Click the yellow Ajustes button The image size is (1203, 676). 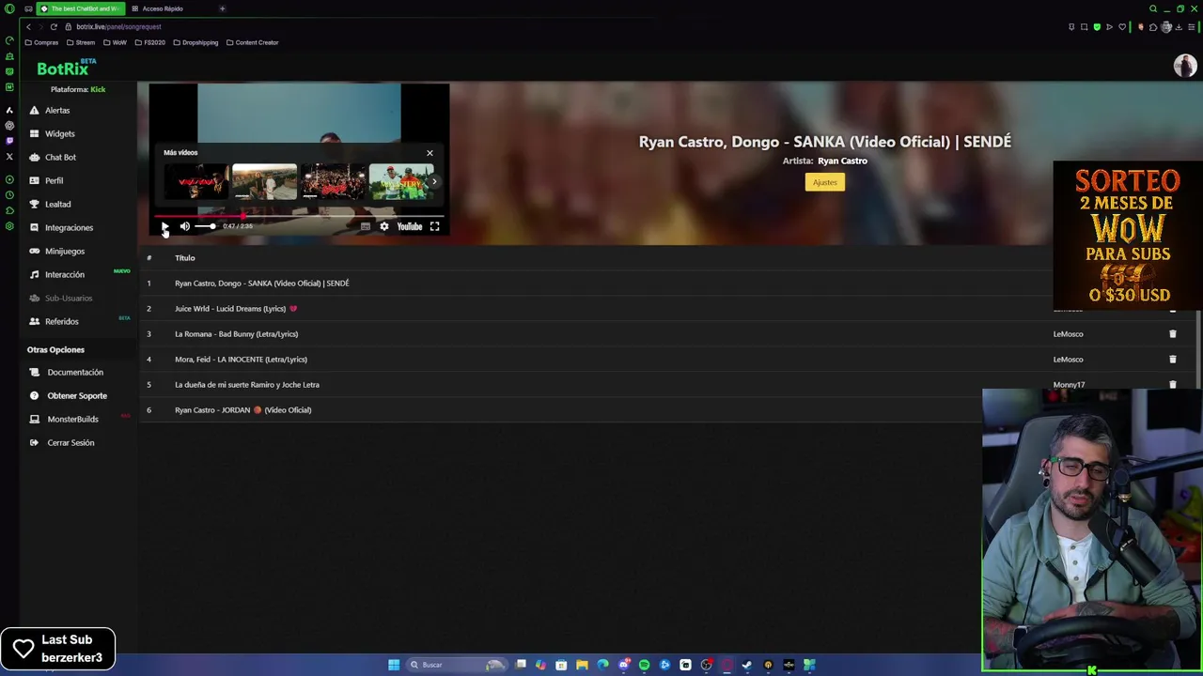[x=824, y=182]
